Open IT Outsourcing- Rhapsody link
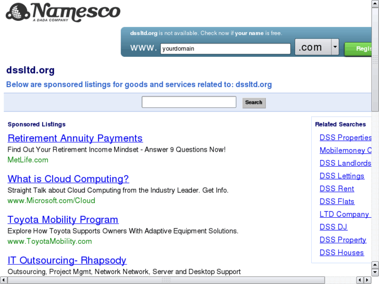The width and height of the screenshot is (379, 284). 67,261
